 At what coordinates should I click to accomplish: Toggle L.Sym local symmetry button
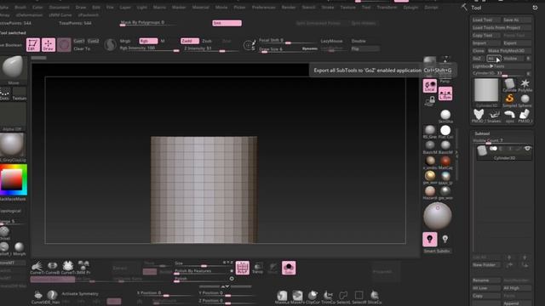(445, 93)
